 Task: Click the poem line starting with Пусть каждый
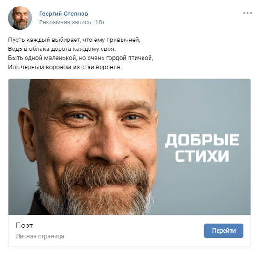[x=74, y=40]
